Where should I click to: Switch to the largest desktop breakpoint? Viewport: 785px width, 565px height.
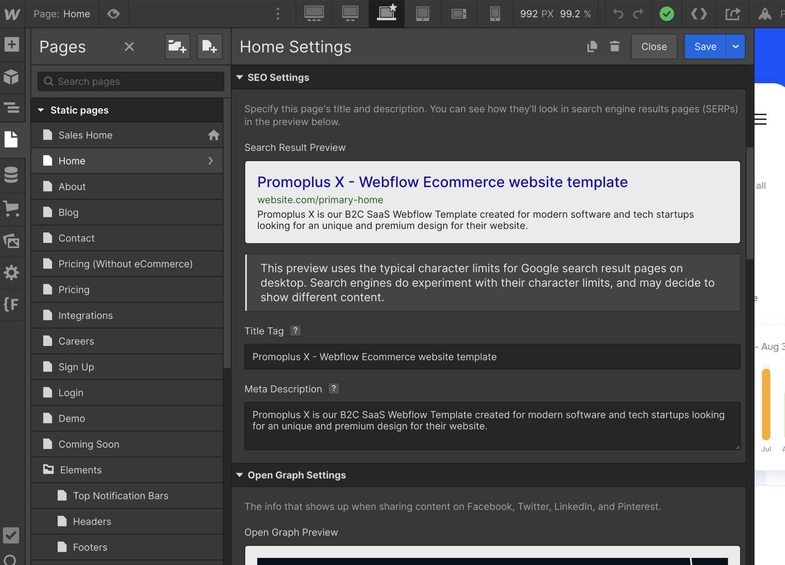(314, 14)
